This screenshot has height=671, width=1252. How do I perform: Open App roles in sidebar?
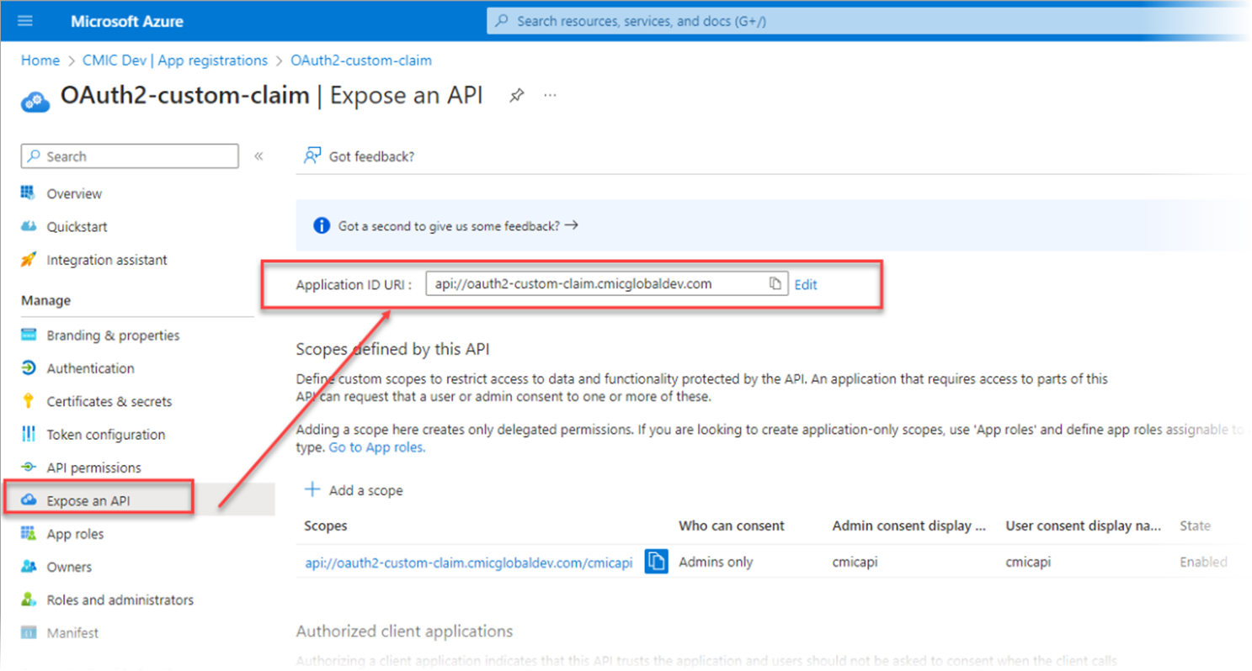(75, 534)
